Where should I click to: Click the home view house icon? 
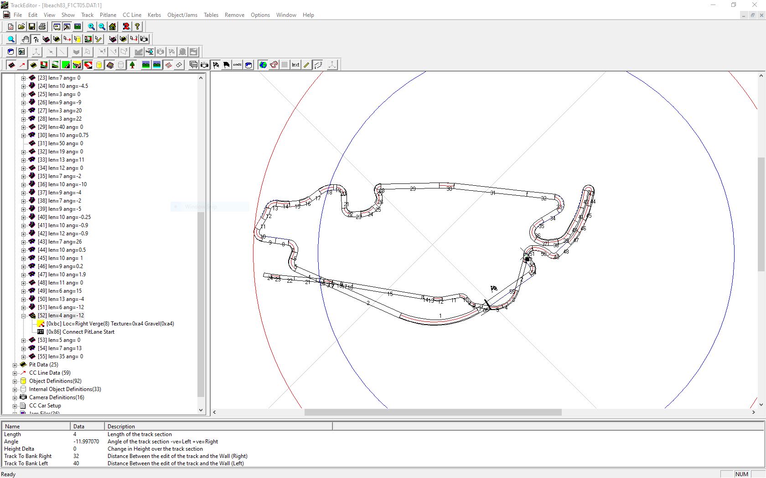113,27
